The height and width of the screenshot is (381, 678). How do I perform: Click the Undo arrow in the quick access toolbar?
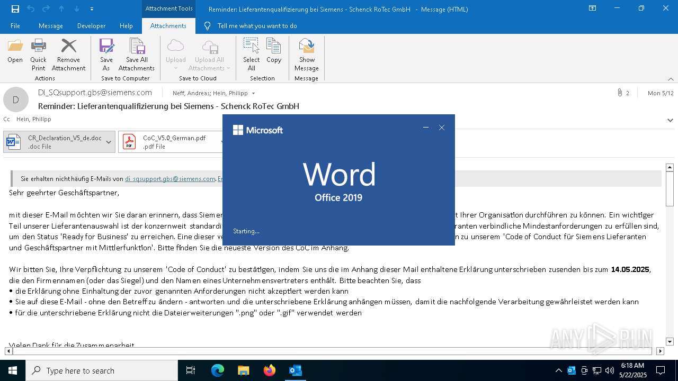31,9
